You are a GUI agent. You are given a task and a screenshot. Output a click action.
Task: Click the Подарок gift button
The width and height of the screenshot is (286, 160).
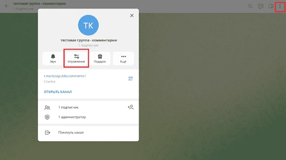100,59
